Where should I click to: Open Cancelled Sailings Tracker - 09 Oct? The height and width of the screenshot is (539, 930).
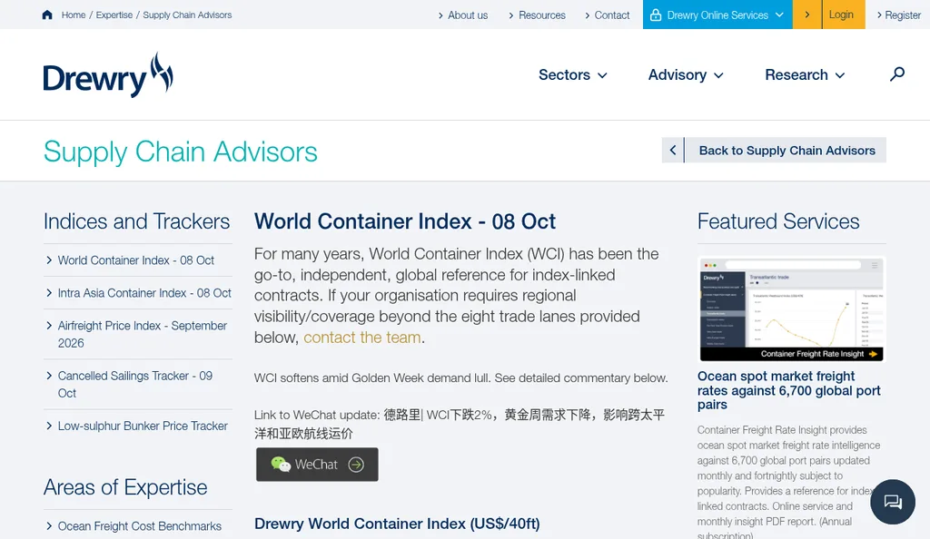pos(135,385)
